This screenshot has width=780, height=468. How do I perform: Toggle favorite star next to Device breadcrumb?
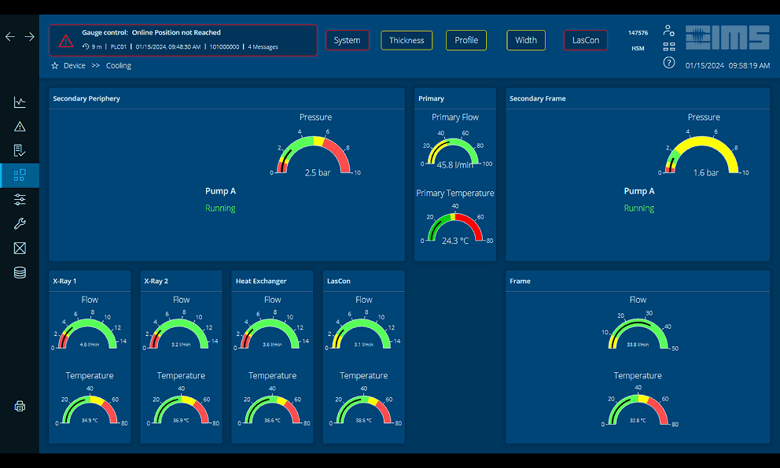tap(55, 66)
